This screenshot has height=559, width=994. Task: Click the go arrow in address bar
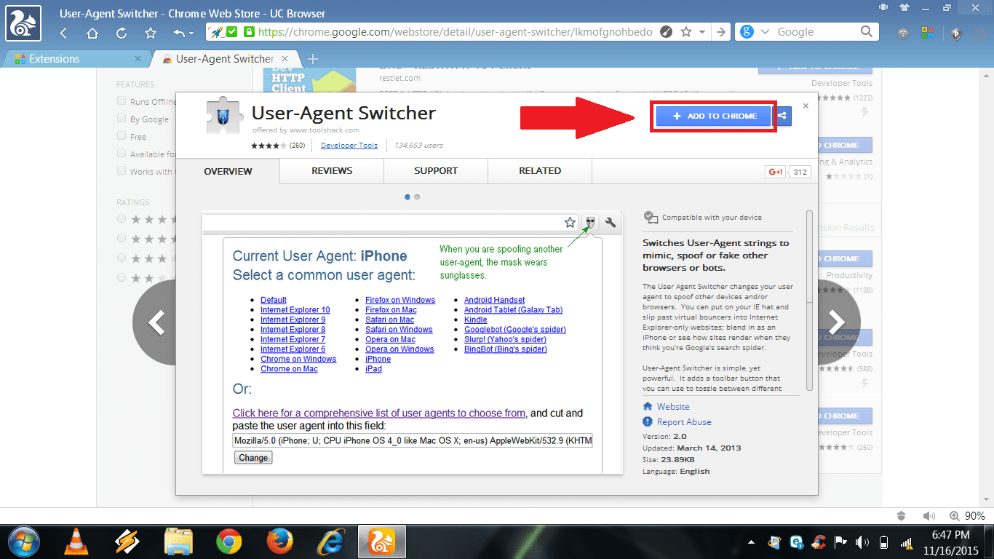[x=720, y=32]
